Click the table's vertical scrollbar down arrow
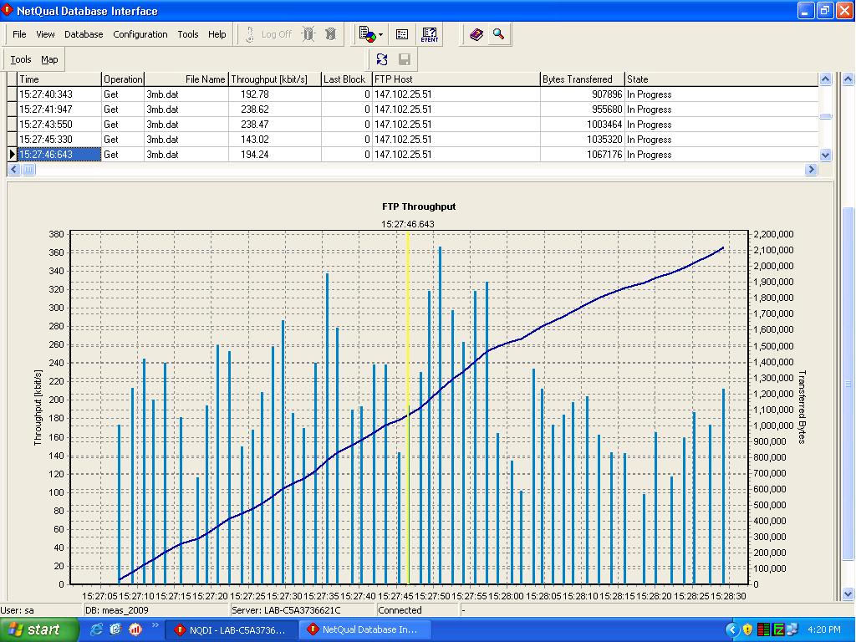This screenshot has width=856, height=642. click(x=825, y=155)
